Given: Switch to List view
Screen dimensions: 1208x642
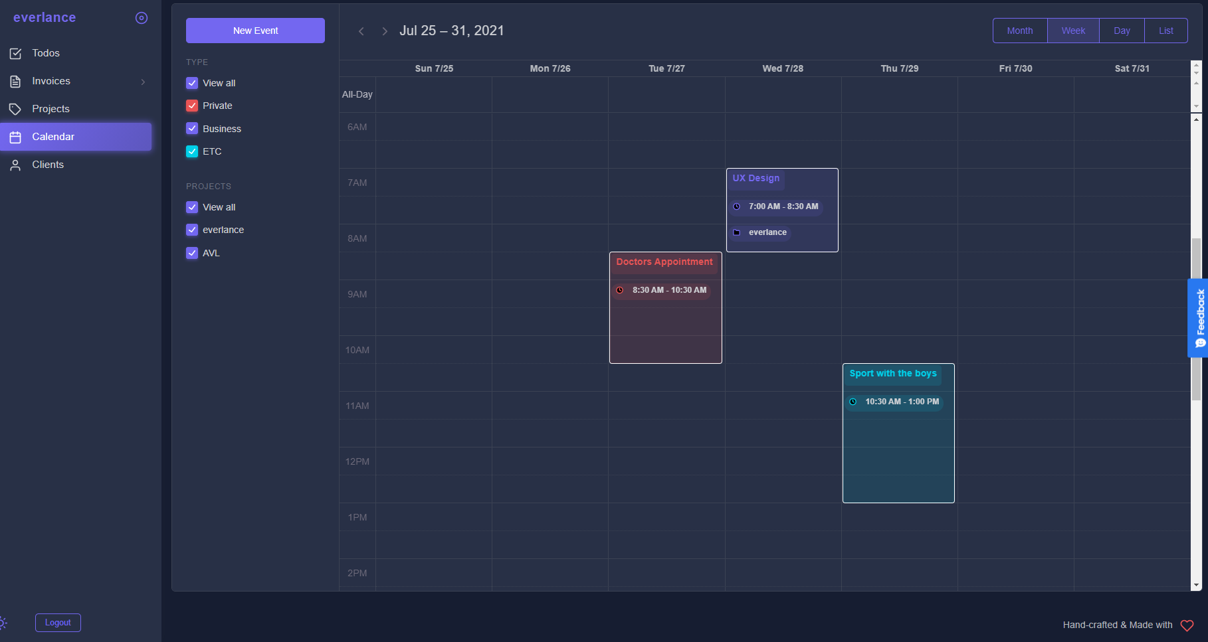Looking at the screenshot, I should (x=1166, y=31).
